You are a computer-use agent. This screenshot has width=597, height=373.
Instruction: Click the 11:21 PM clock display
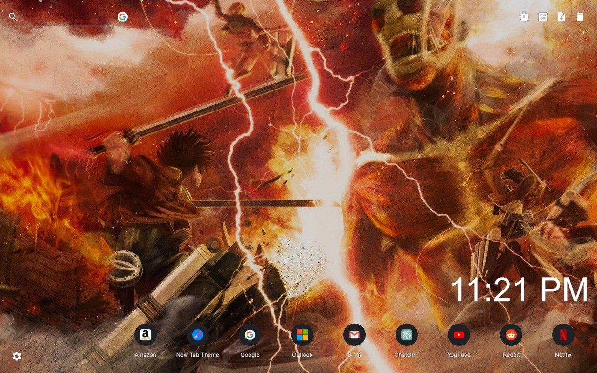pos(520,290)
